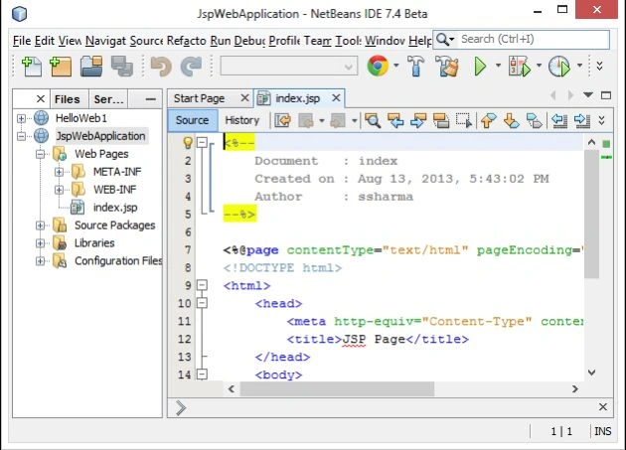The image size is (626, 450).
Task: Open the Refactor menu
Action: tap(186, 41)
